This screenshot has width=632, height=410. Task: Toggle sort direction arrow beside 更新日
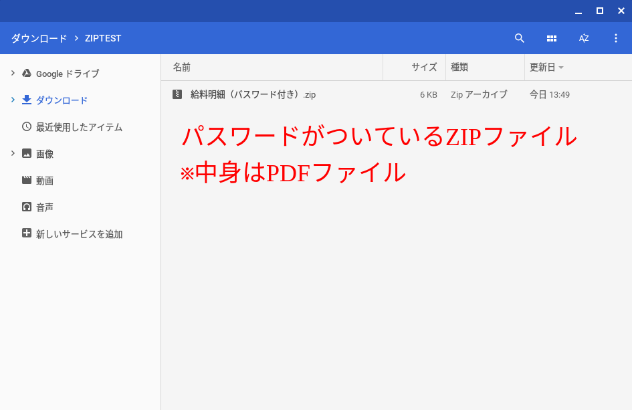(561, 68)
